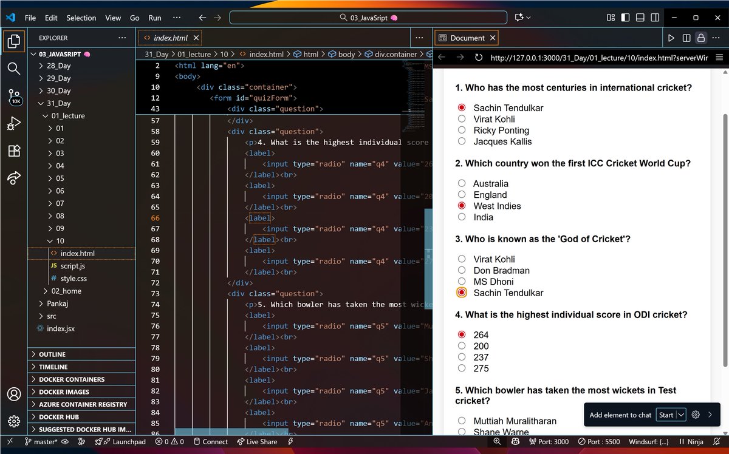Screen dimensions: 729x454
Task: Click Port: 3000 status item
Action: click(549, 441)
